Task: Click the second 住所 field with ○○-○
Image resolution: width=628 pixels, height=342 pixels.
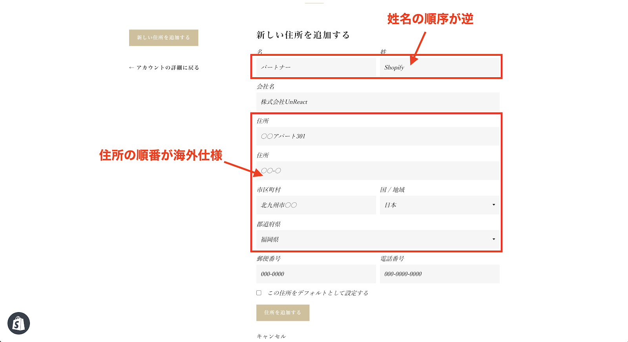Action: [378, 171]
